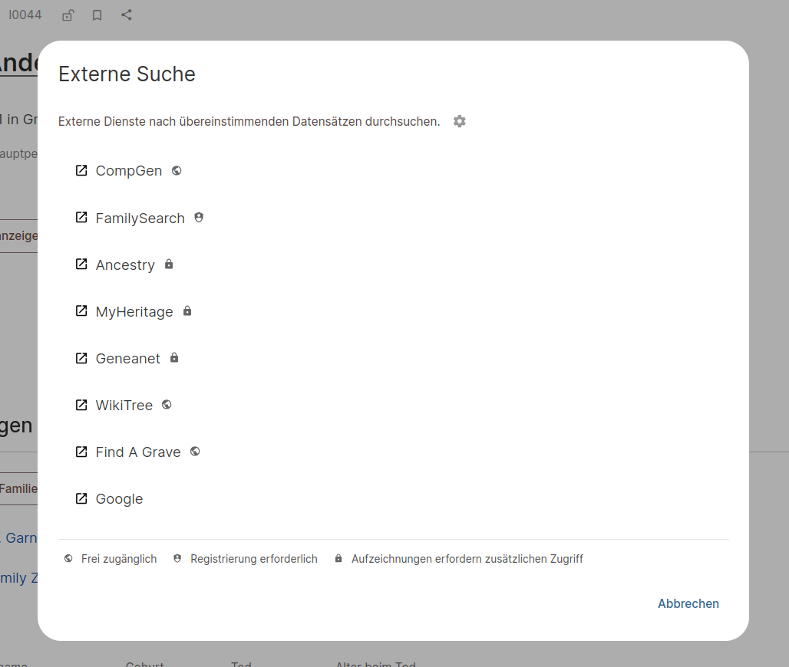Search Ancestry for matching records
This screenshot has height=667, width=789.
point(125,265)
